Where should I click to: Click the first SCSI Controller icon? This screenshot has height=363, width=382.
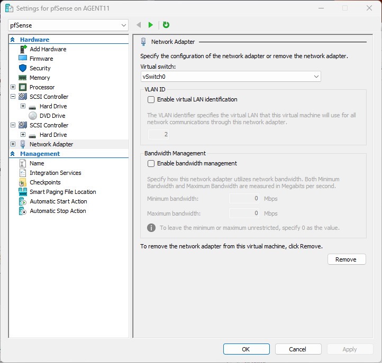(x=23, y=97)
